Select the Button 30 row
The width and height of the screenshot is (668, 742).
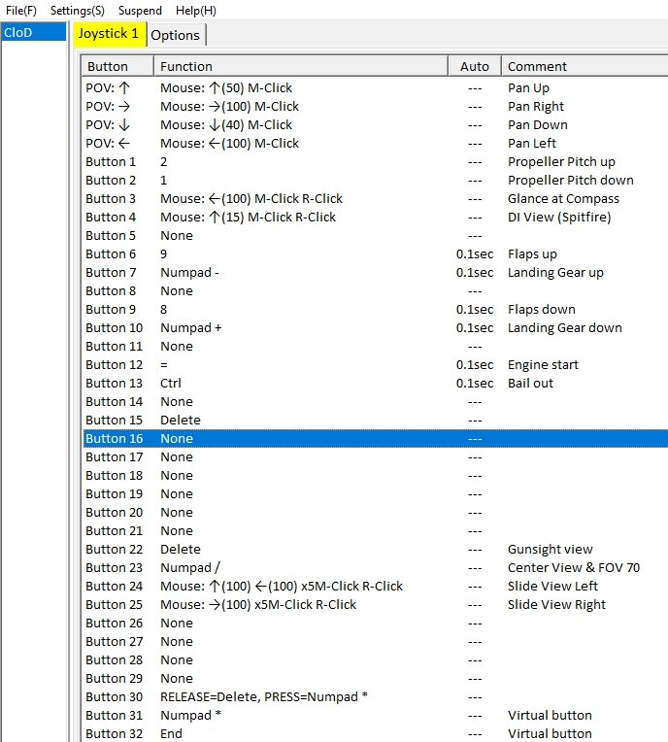[376, 697]
